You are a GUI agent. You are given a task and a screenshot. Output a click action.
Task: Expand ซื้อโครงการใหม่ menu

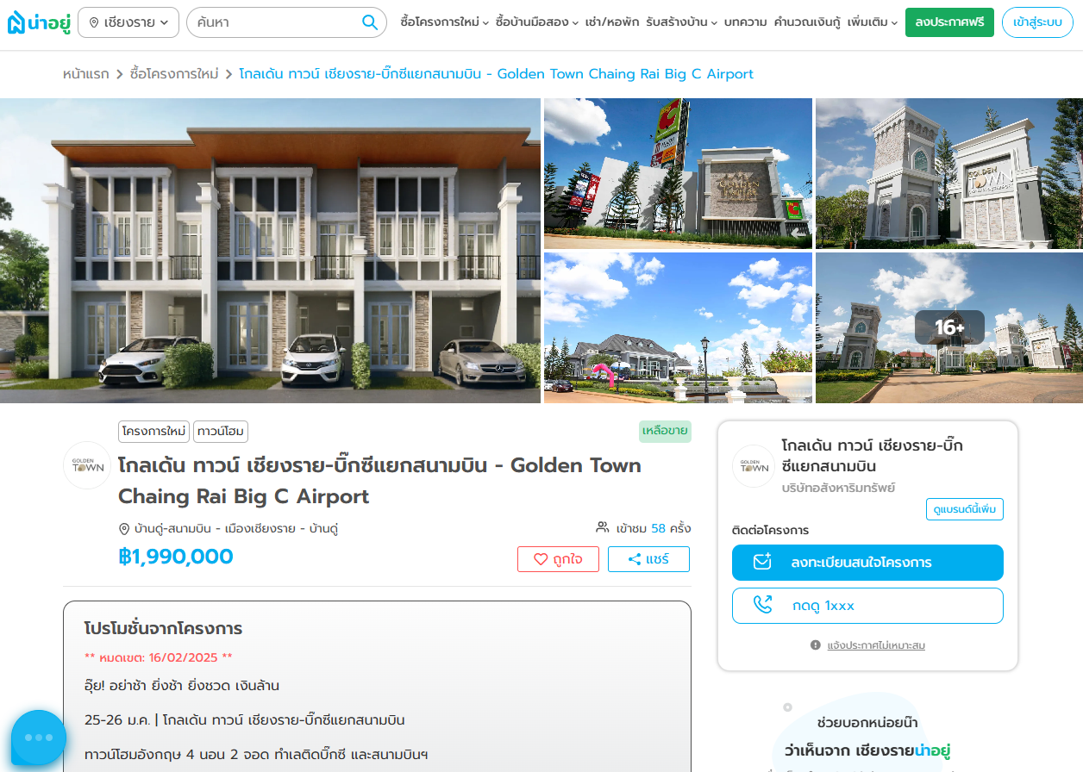tap(445, 22)
